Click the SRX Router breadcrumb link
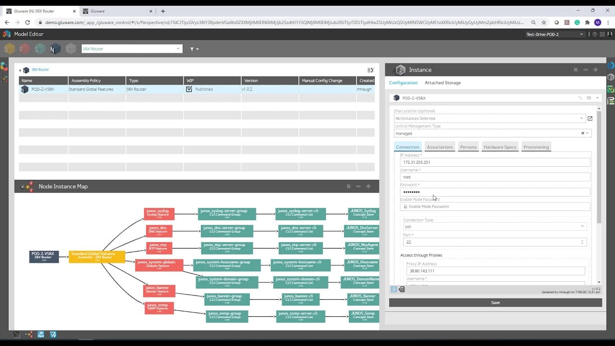 click(x=40, y=70)
